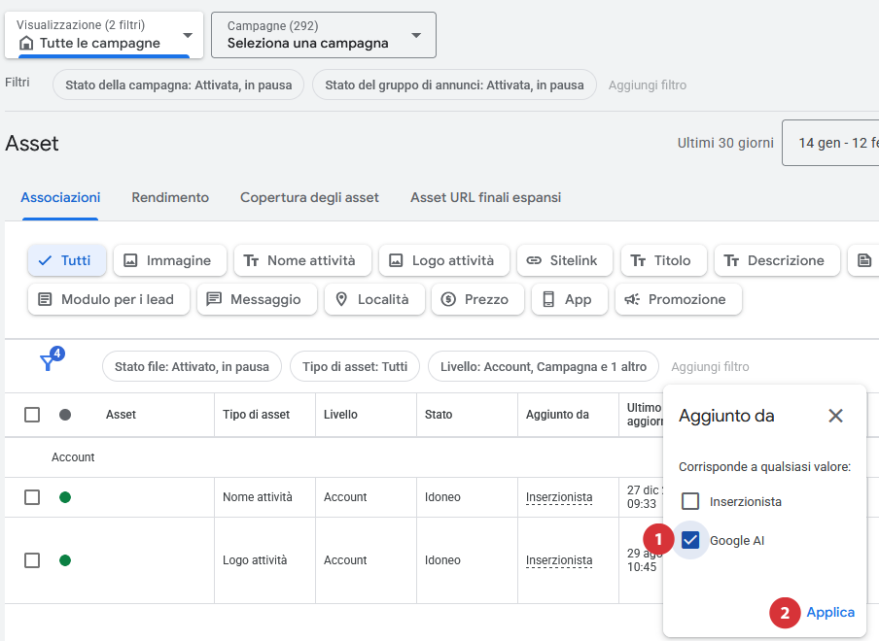
Task: Select the Sitelink asset type chip
Action: click(x=564, y=260)
